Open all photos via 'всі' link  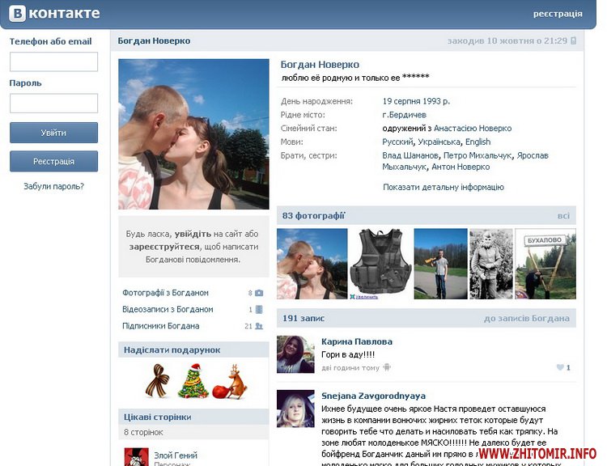coord(563,216)
